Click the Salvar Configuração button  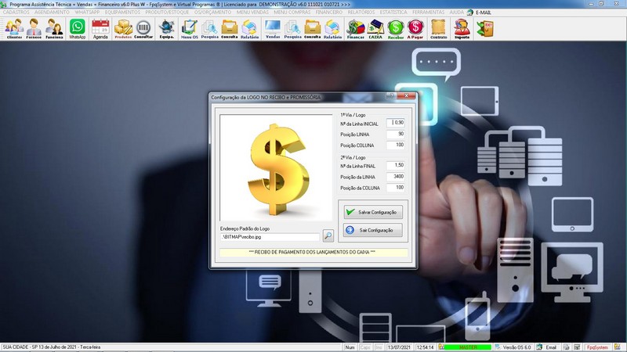(x=373, y=212)
